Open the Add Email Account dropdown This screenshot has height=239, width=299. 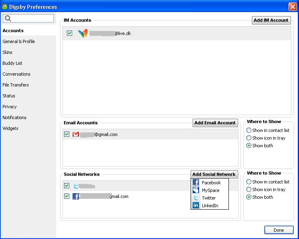(x=215, y=123)
